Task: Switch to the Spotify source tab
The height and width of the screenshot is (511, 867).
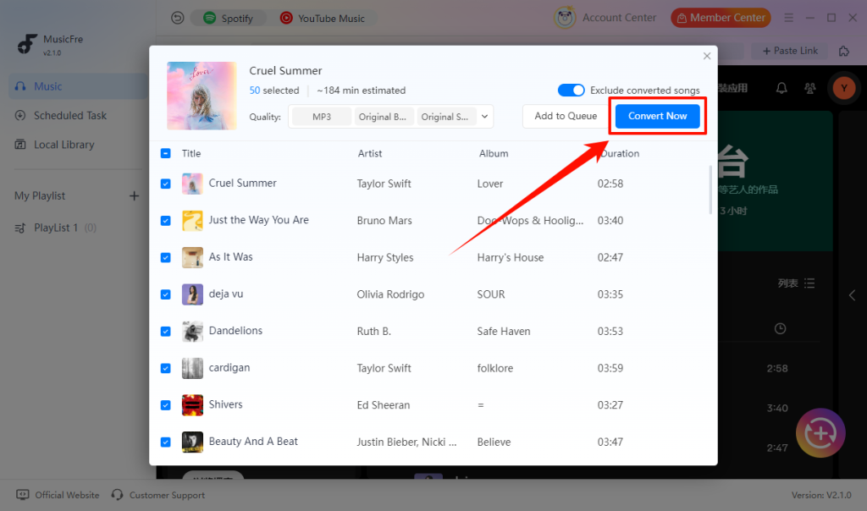Action: tap(228, 19)
